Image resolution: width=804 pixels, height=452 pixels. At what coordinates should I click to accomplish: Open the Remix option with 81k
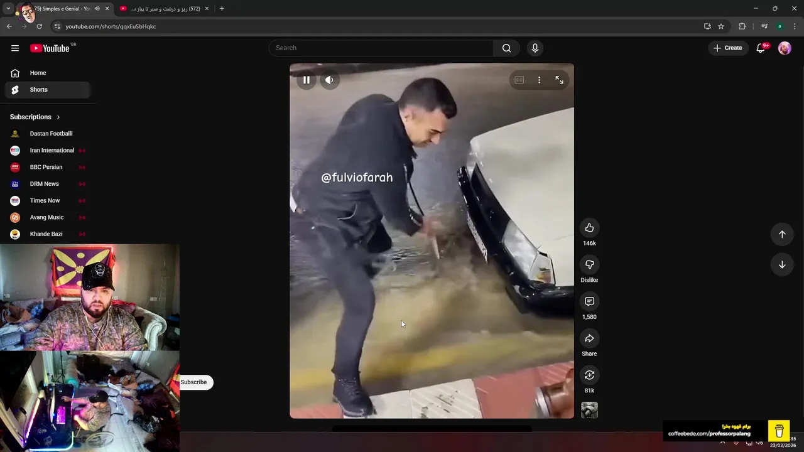tap(589, 375)
